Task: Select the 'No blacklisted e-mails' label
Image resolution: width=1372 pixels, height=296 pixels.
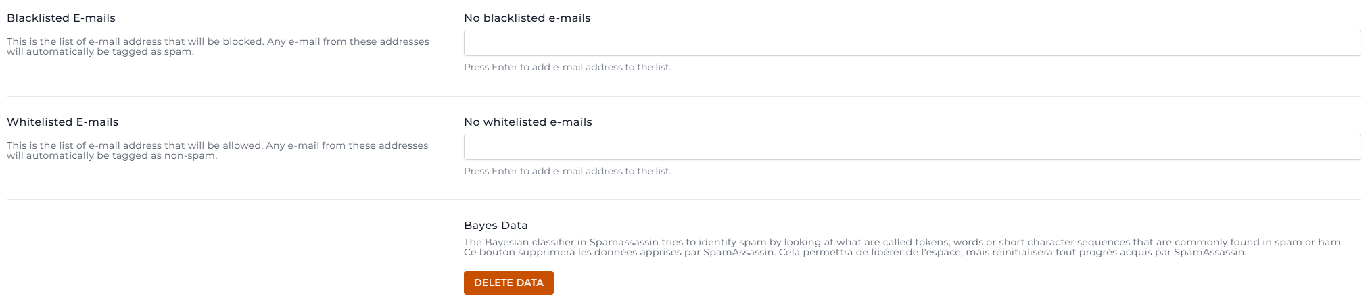Action: coord(527,18)
